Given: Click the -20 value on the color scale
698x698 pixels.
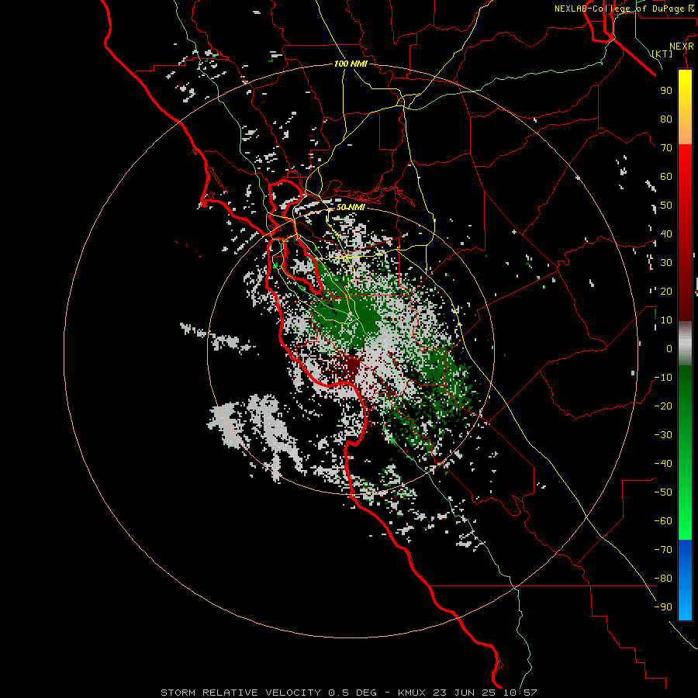Looking at the screenshot, I should (663, 406).
